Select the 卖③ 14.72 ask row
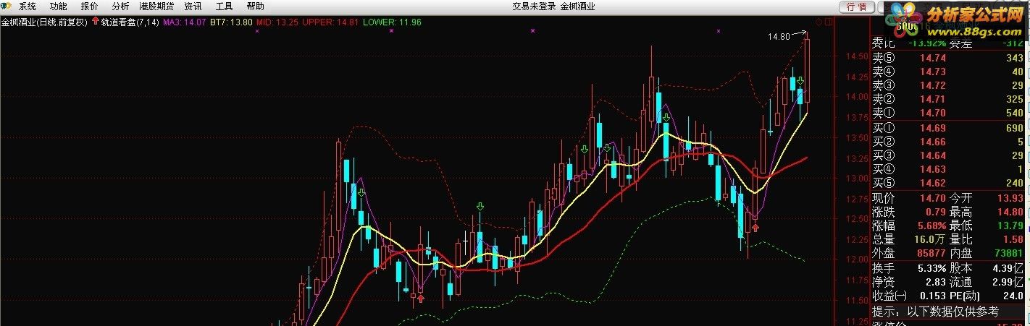1030x326 pixels. pos(949,86)
